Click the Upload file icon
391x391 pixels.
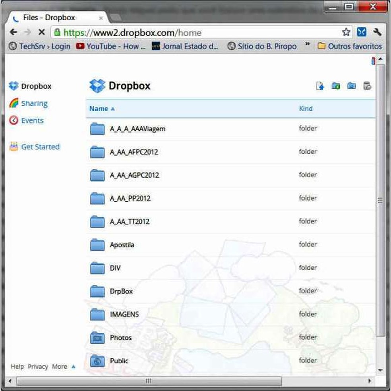point(320,86)
